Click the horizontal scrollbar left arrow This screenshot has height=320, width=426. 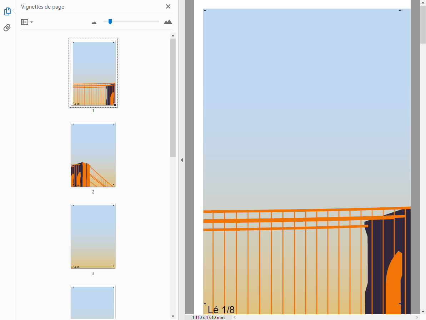click(235, 317)
